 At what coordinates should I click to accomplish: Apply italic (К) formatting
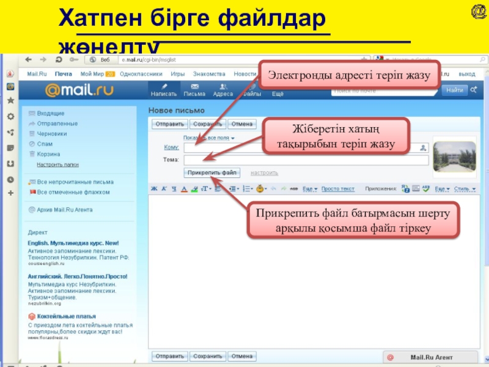coord(164,188)
